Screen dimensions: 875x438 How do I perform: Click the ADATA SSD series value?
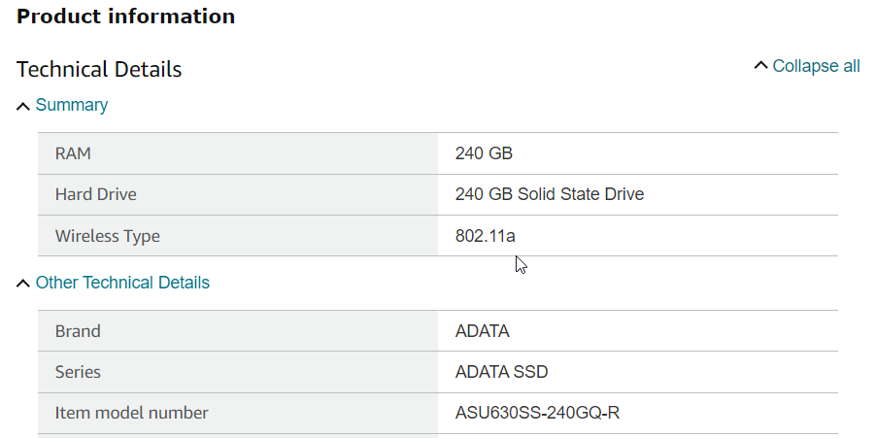(x=501, y=372)
